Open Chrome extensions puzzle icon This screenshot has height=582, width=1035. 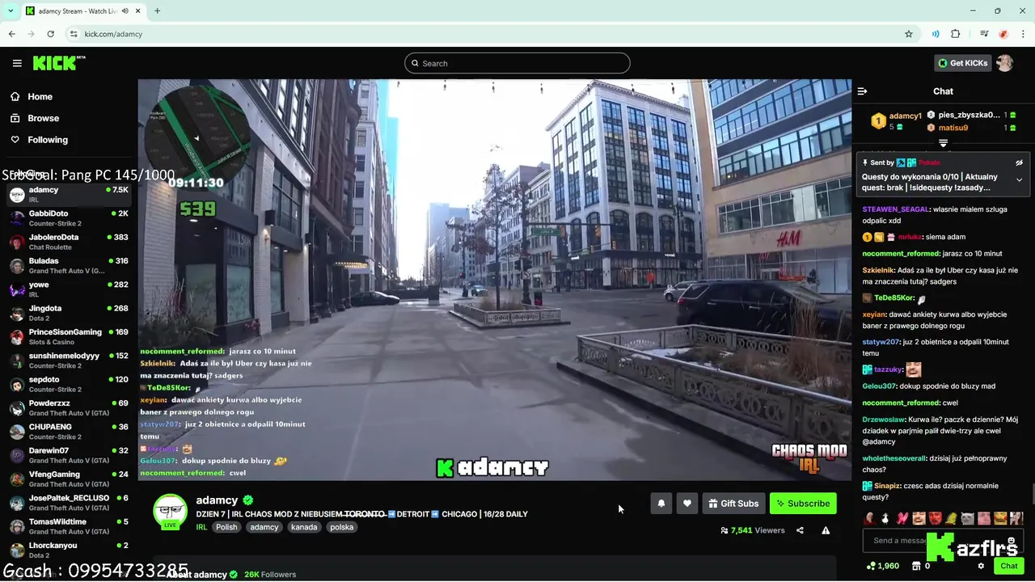point(956,34)
